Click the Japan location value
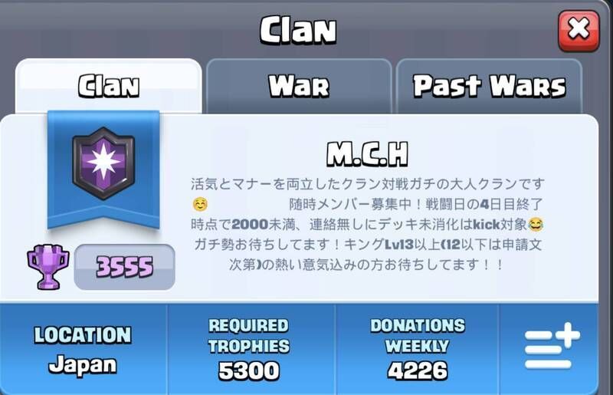 (x=83, y=365)
